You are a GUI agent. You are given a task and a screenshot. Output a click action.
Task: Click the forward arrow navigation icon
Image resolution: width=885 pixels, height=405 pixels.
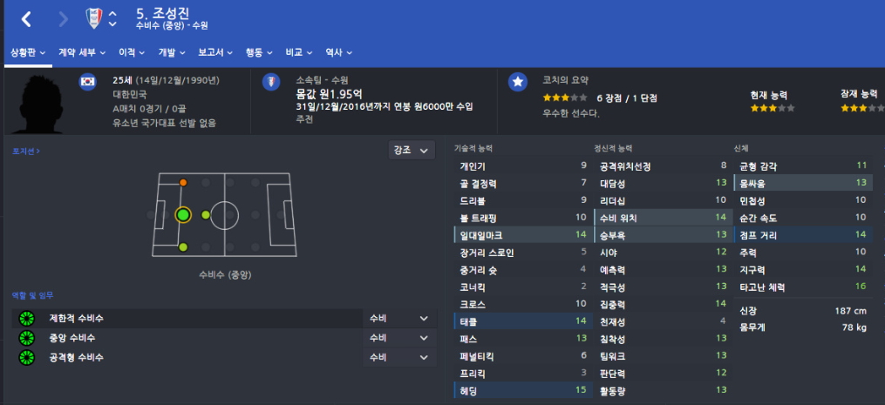coord(63,19)
